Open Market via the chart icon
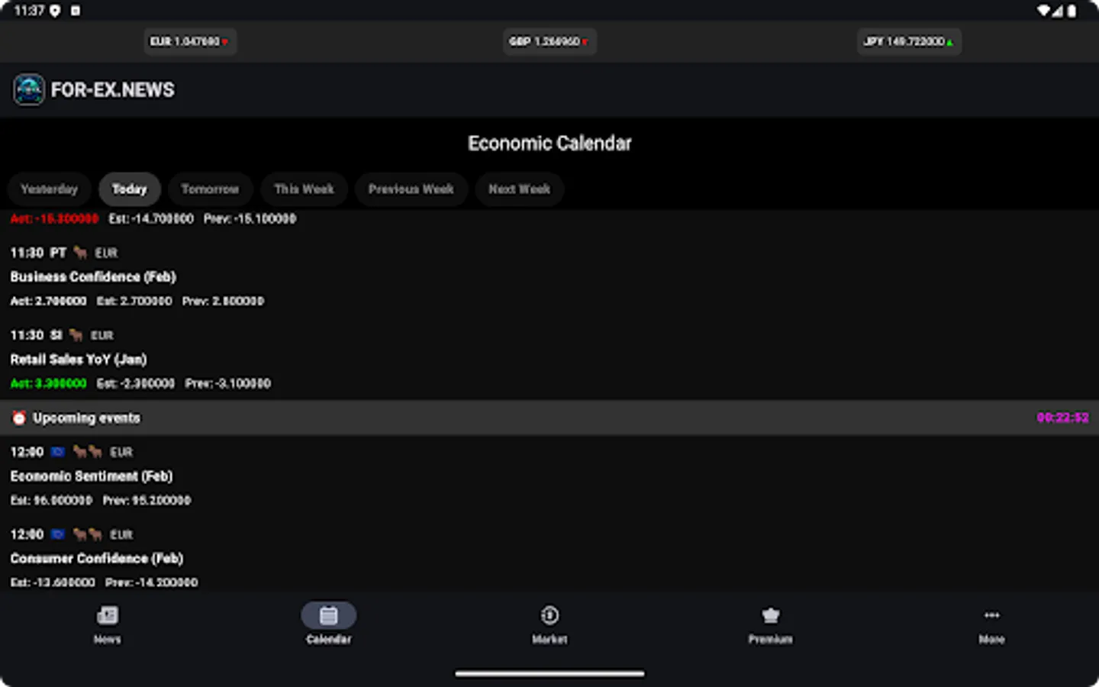1099x687 pixels. [549, 614]
